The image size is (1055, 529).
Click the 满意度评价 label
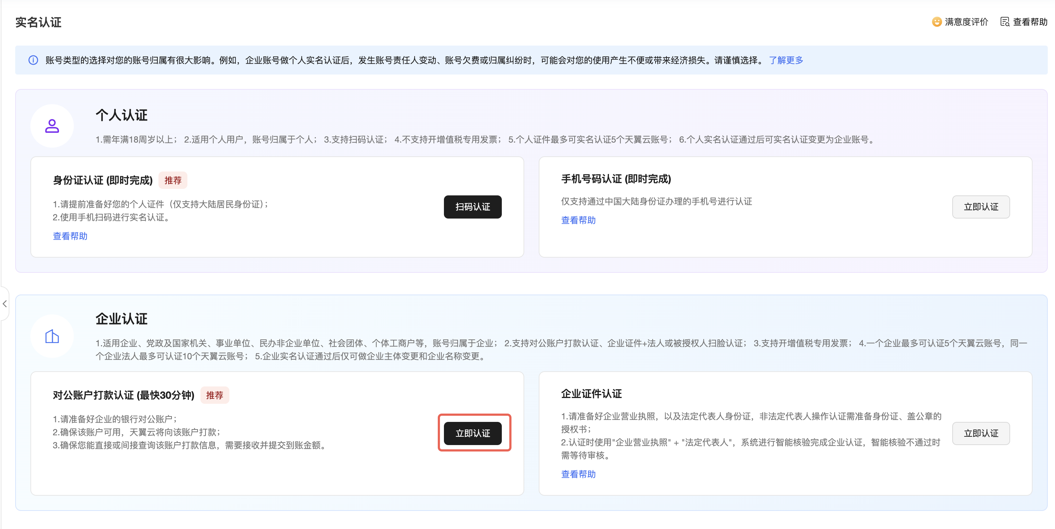[x=966, y=22]
